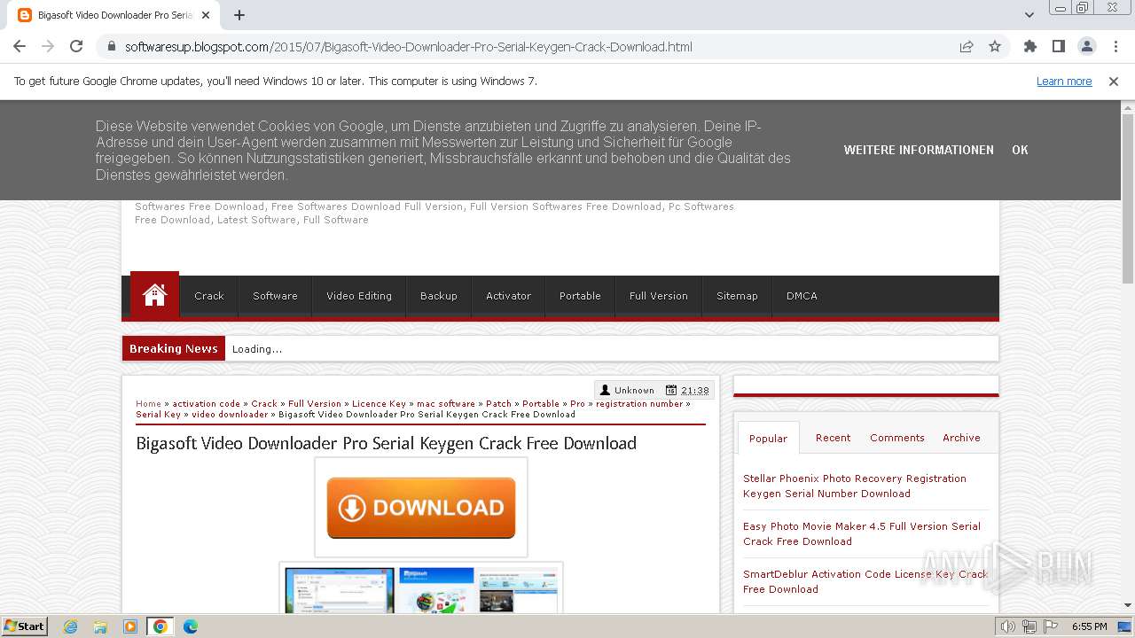Click the post title heading

[386, 443]
